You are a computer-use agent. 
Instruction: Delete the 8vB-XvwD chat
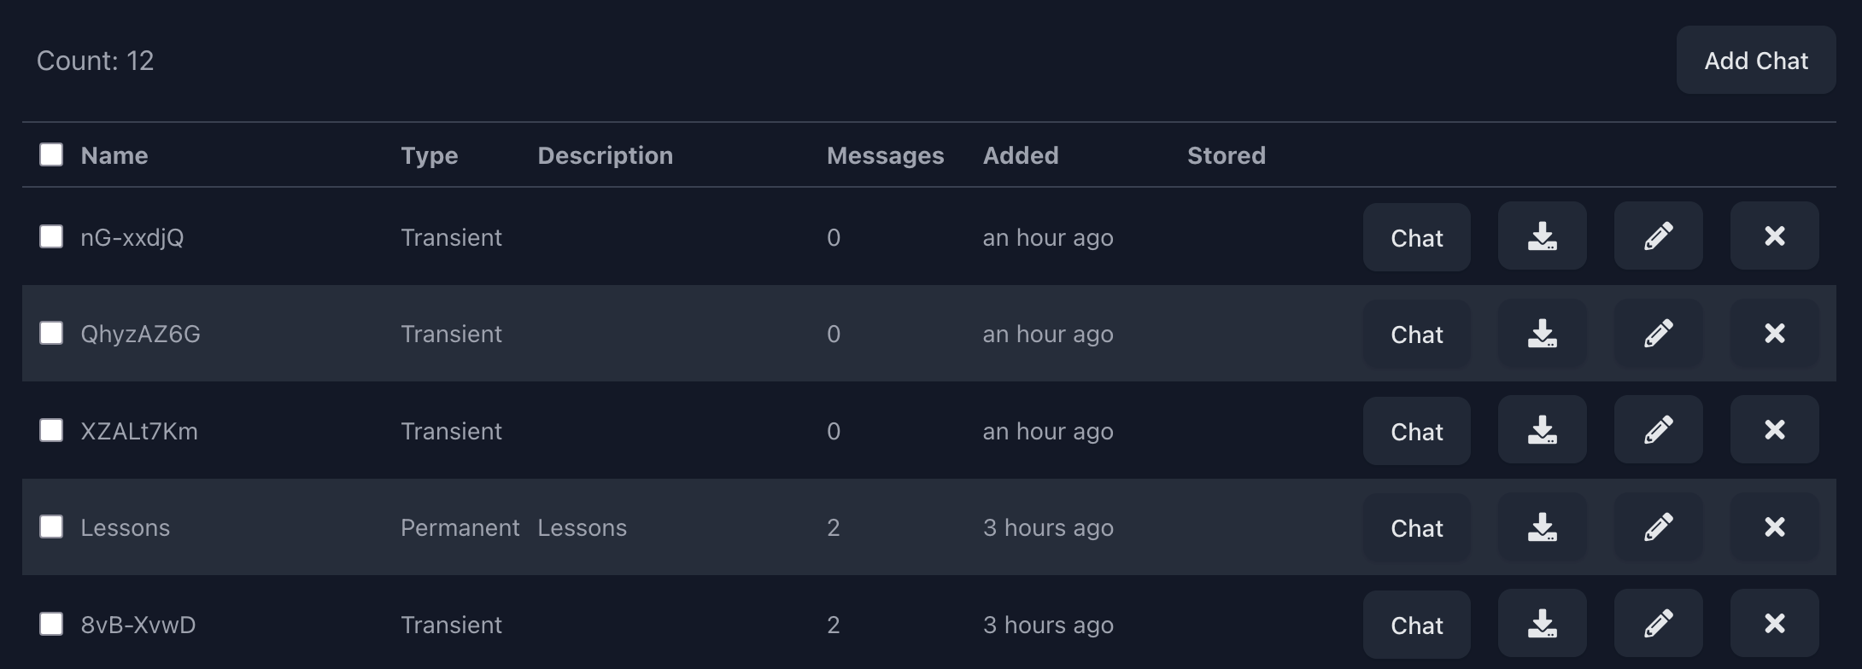pyautogui.click(x=1774, y=624)
